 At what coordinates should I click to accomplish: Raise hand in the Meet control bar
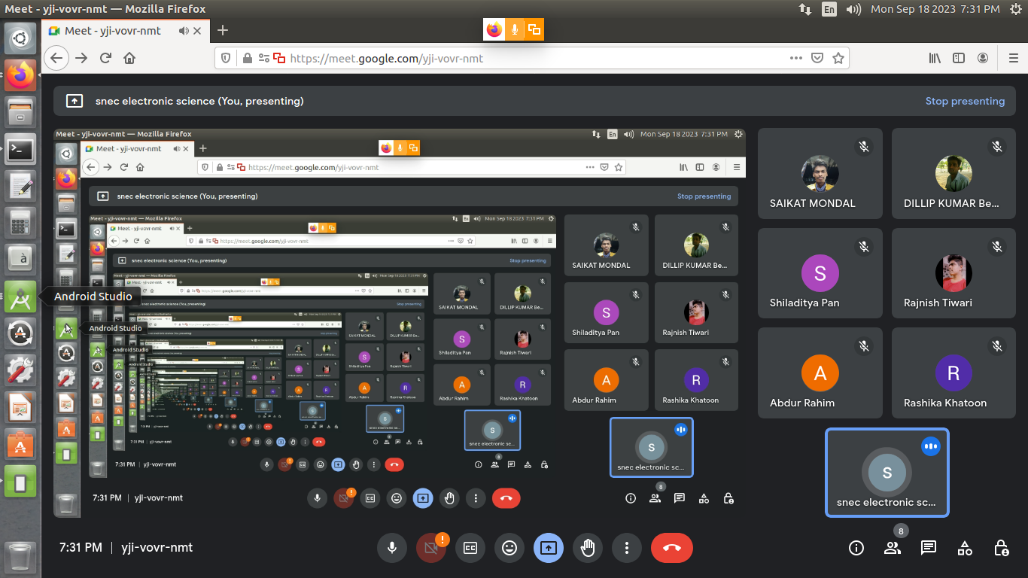588,548
